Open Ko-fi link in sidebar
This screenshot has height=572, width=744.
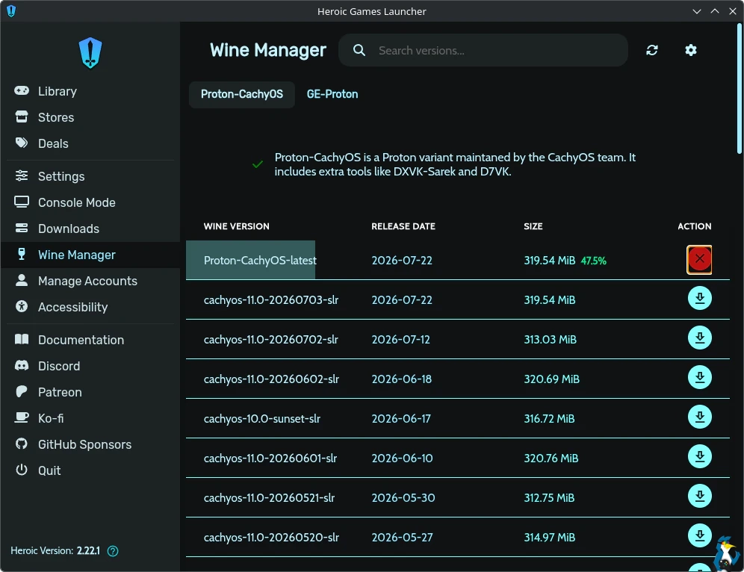click(x=90, y=418)
